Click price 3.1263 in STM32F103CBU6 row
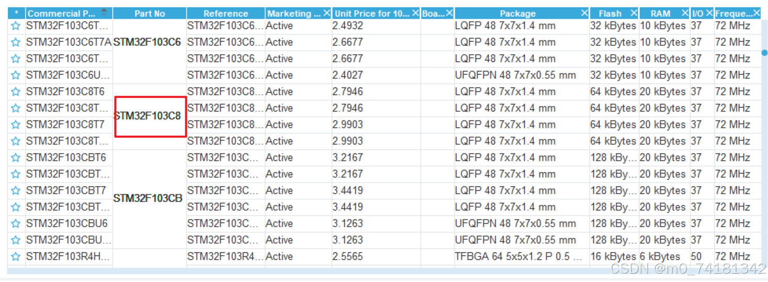This screenshot has width=768, height=282. (x=376, y=223)
